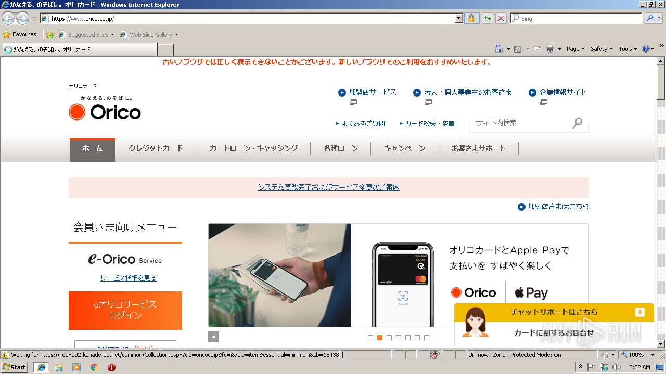The width and height of the screenshot is (666, 374).
Task: Open Windows Explorer folder in taskbar
Action: pos(59,367)
